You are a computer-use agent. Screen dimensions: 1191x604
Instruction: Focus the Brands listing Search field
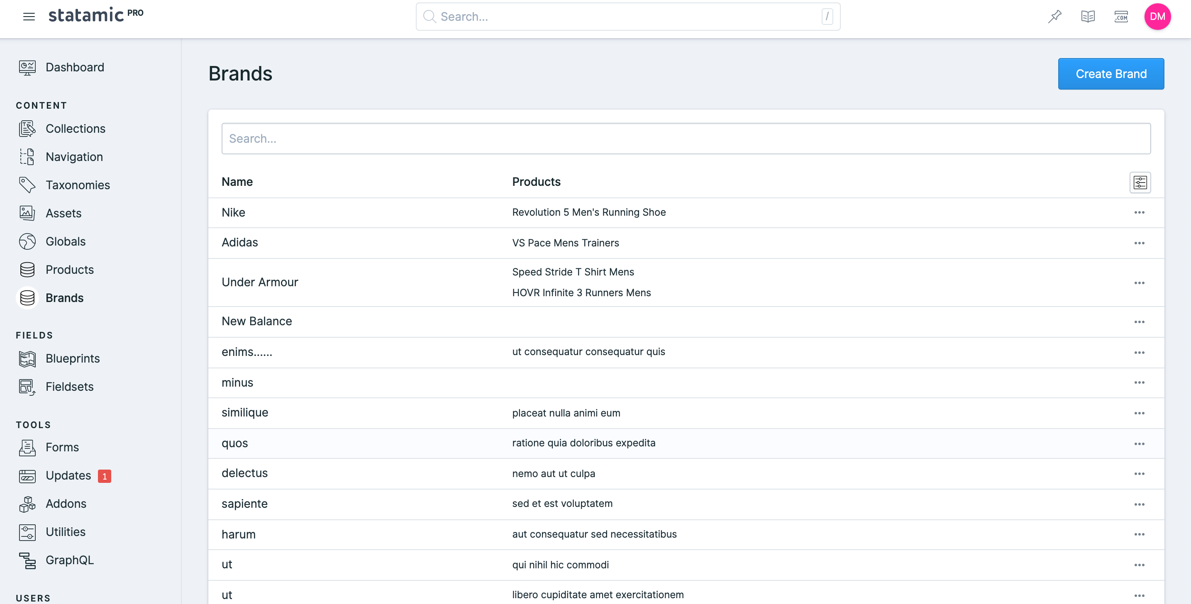click(686, 139)
